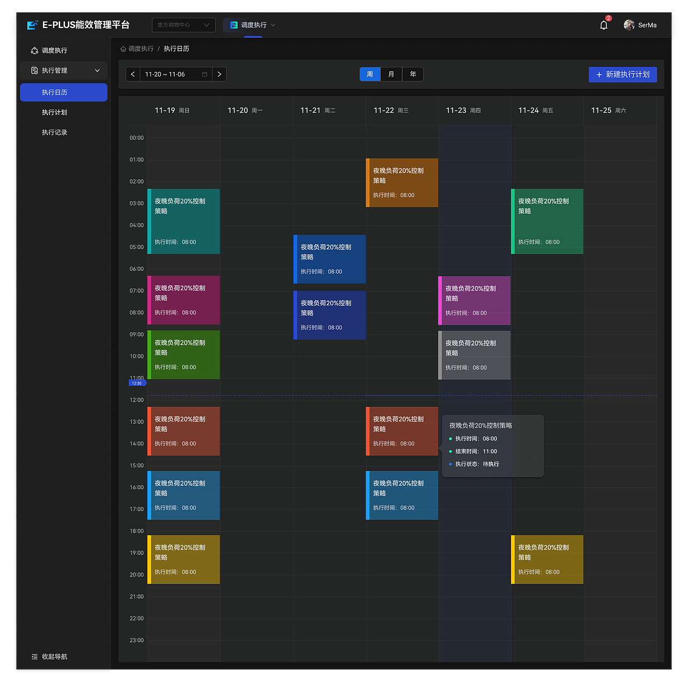Click 结束时间: 11:00 in the tooltip

(476, 451)
